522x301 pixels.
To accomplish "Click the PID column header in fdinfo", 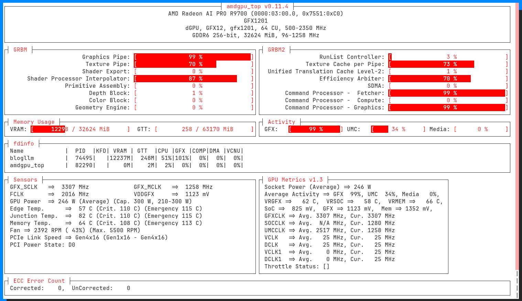I will coord(80,151).
